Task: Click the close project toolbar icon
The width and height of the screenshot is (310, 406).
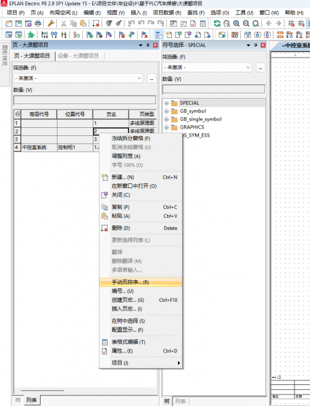Action: tap(28, 24)
